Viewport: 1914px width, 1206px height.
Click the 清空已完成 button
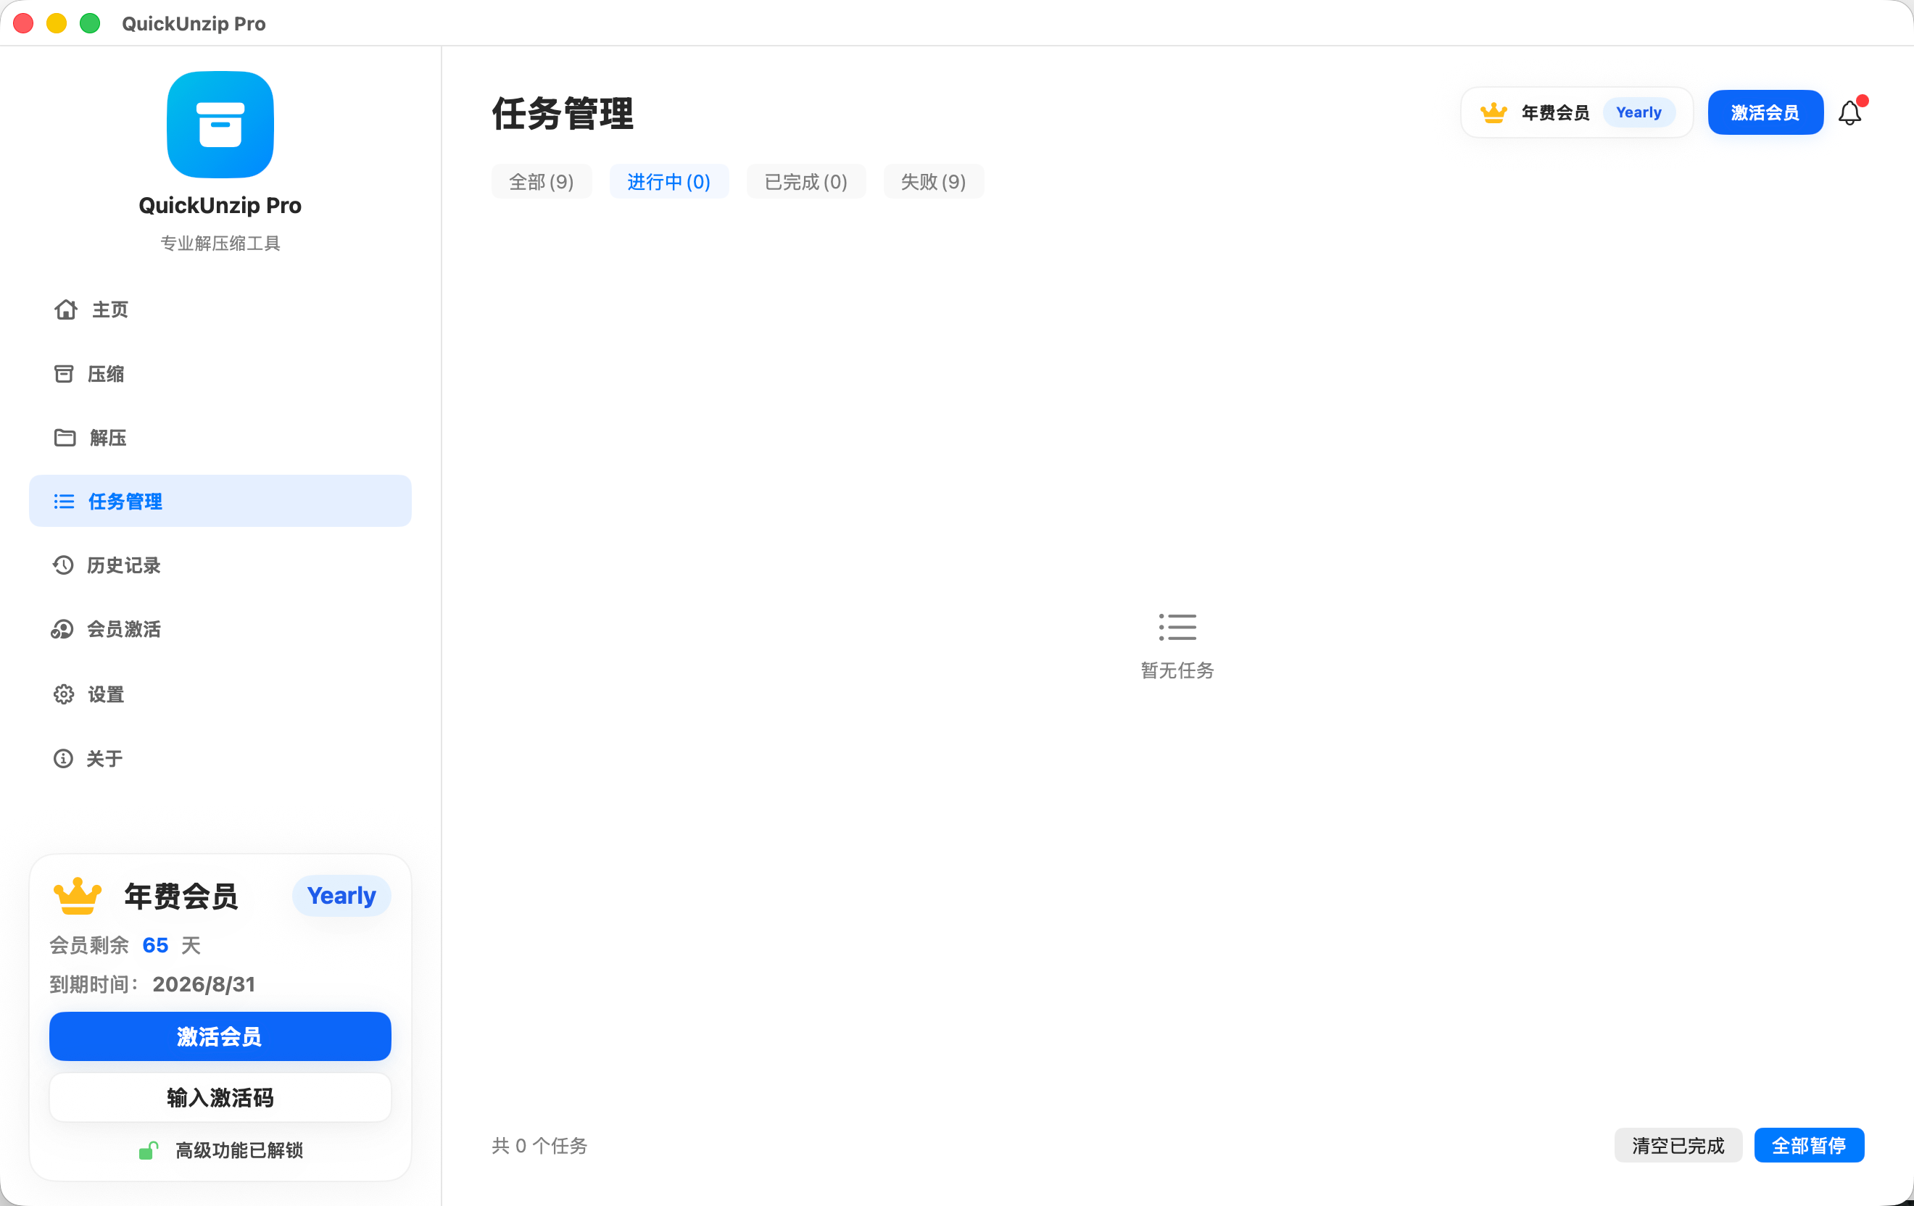point(1678,1146)
